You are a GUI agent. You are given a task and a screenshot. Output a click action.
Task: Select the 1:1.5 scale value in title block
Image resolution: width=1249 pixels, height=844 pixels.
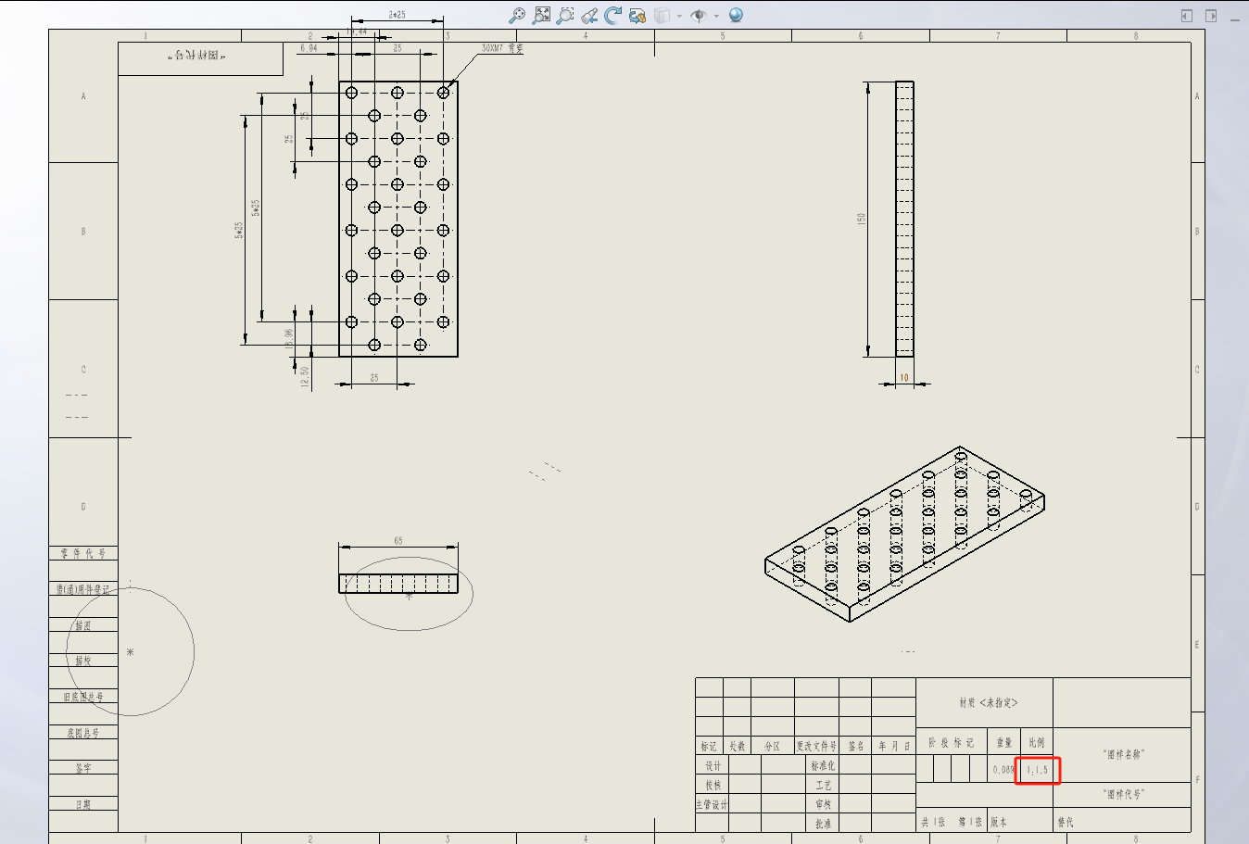click(x=1037, y=770)
